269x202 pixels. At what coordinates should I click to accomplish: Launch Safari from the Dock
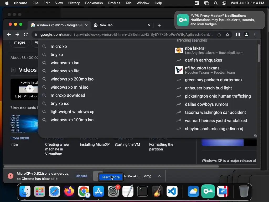[54, 191]
